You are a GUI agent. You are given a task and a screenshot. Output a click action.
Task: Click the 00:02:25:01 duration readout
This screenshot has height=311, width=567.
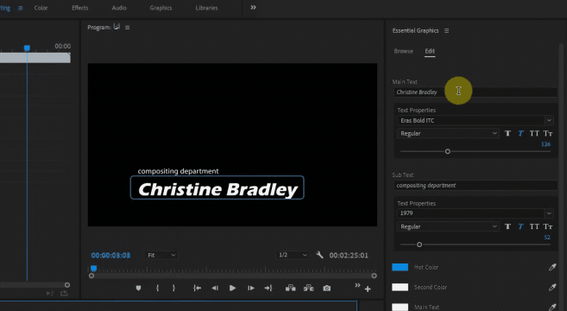(349, 255)
